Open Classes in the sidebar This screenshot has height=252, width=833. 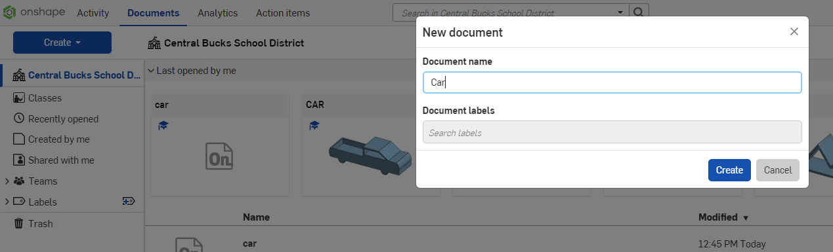coord(45,98)
